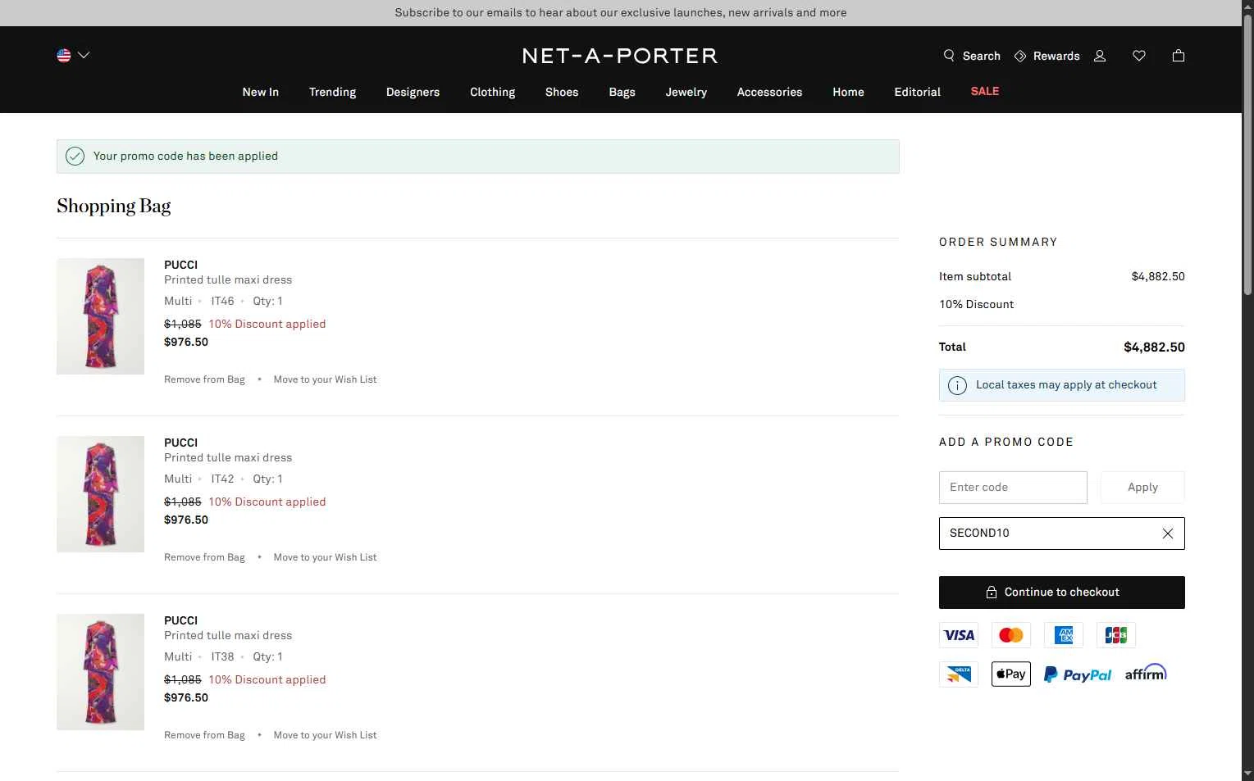Click the Visa payment icon
Viewport: 1254px width, 781px height.
[959, 635]
